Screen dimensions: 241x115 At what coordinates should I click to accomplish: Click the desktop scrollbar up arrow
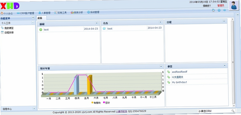point(232,19)
